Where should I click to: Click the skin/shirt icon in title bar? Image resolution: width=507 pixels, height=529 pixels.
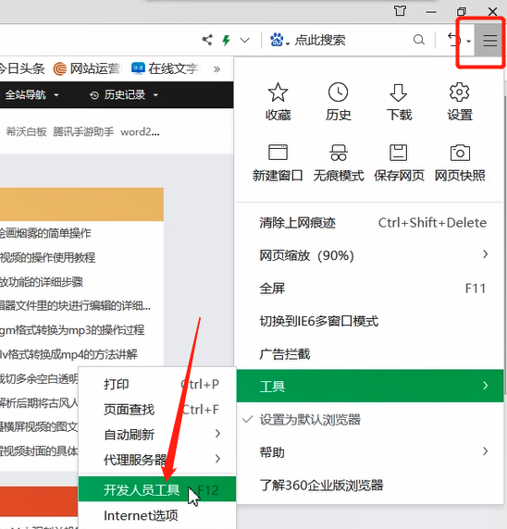click(400, 11)
